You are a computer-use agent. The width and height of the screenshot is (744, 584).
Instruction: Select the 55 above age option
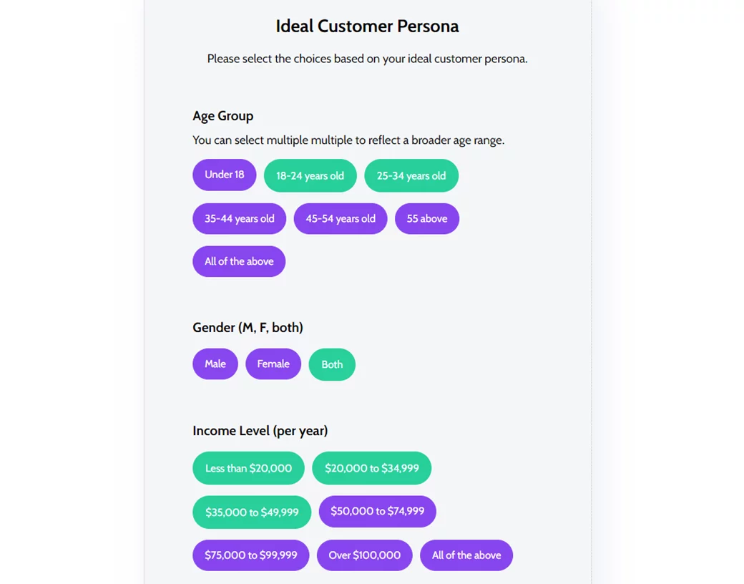(426, 219)
